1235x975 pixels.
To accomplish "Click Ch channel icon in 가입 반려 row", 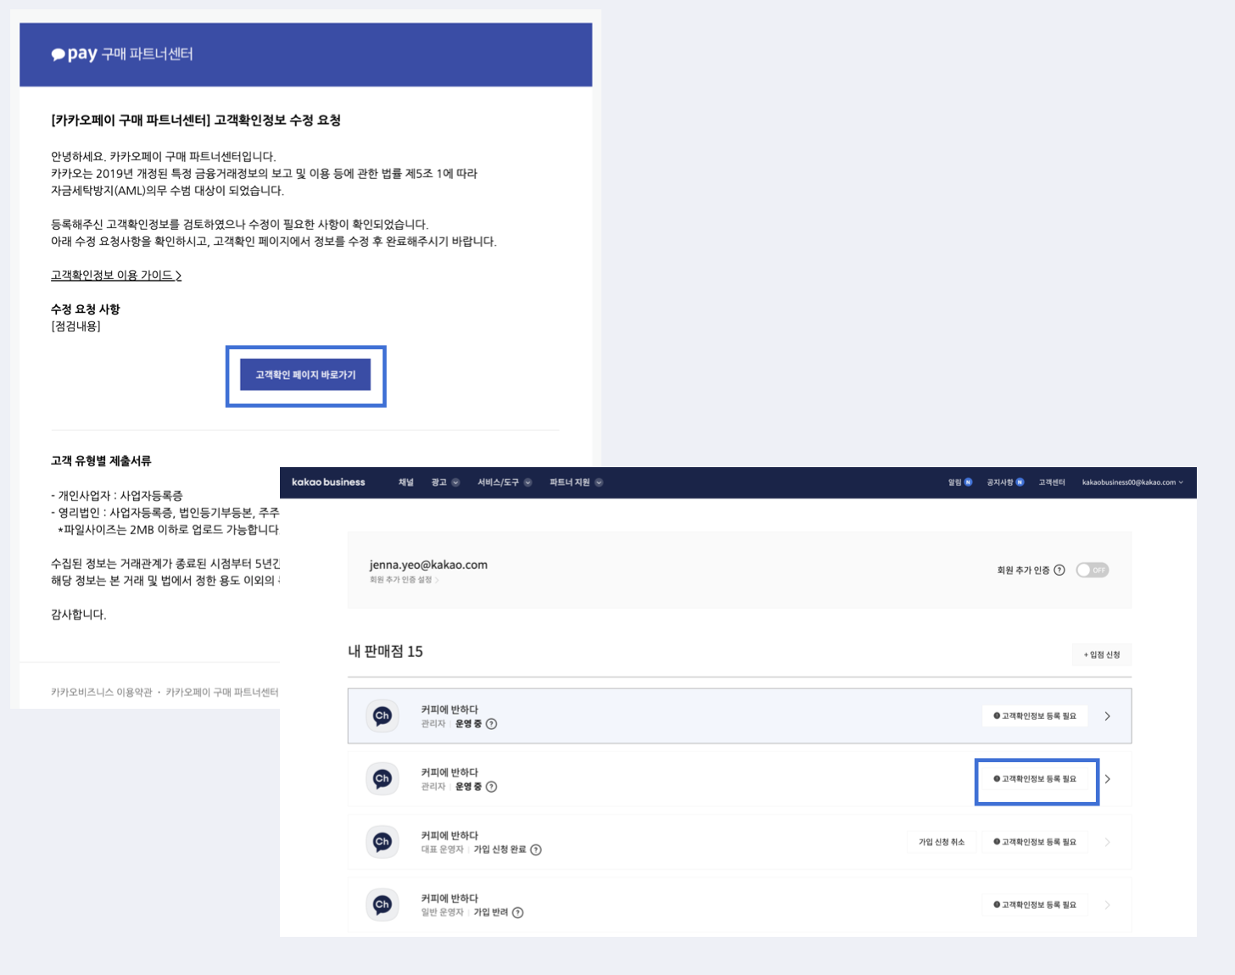I will (383, 905).
